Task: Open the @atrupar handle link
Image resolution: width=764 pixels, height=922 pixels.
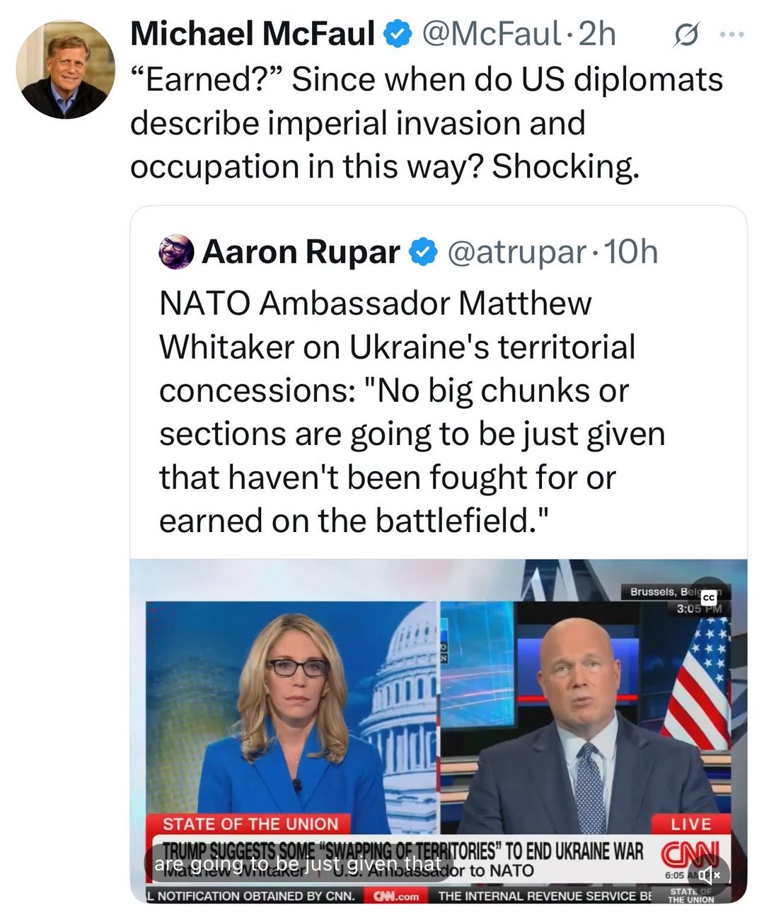Action: pos(516,252)
